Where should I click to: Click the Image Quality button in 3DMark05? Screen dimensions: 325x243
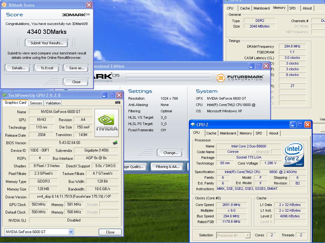(x=135, y=167)
